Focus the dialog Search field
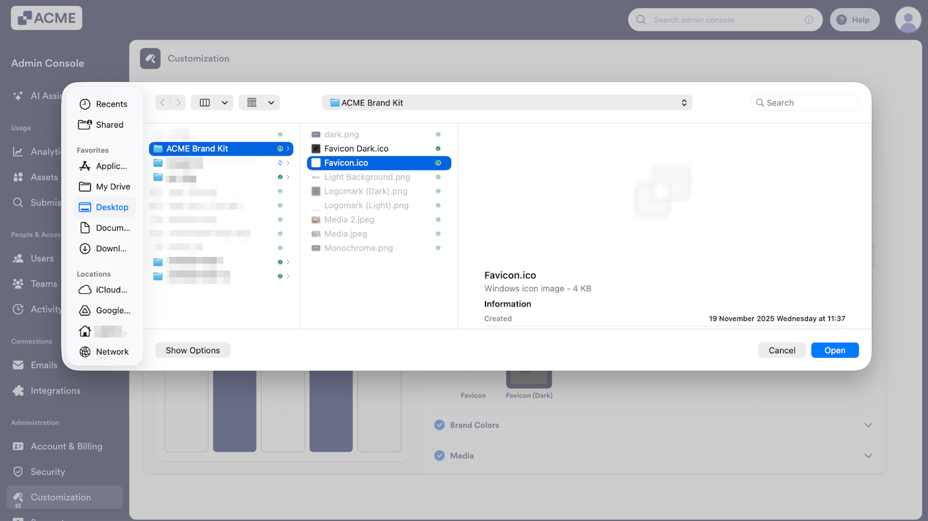Image resolution: width=928 pixels, height=521 pixels. pyautogui.click(x=804, y=103)
